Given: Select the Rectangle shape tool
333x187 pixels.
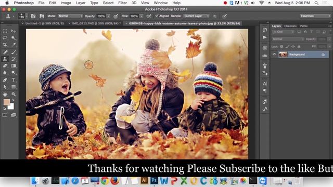Looking at the screenshot, I should pos(14,87).
